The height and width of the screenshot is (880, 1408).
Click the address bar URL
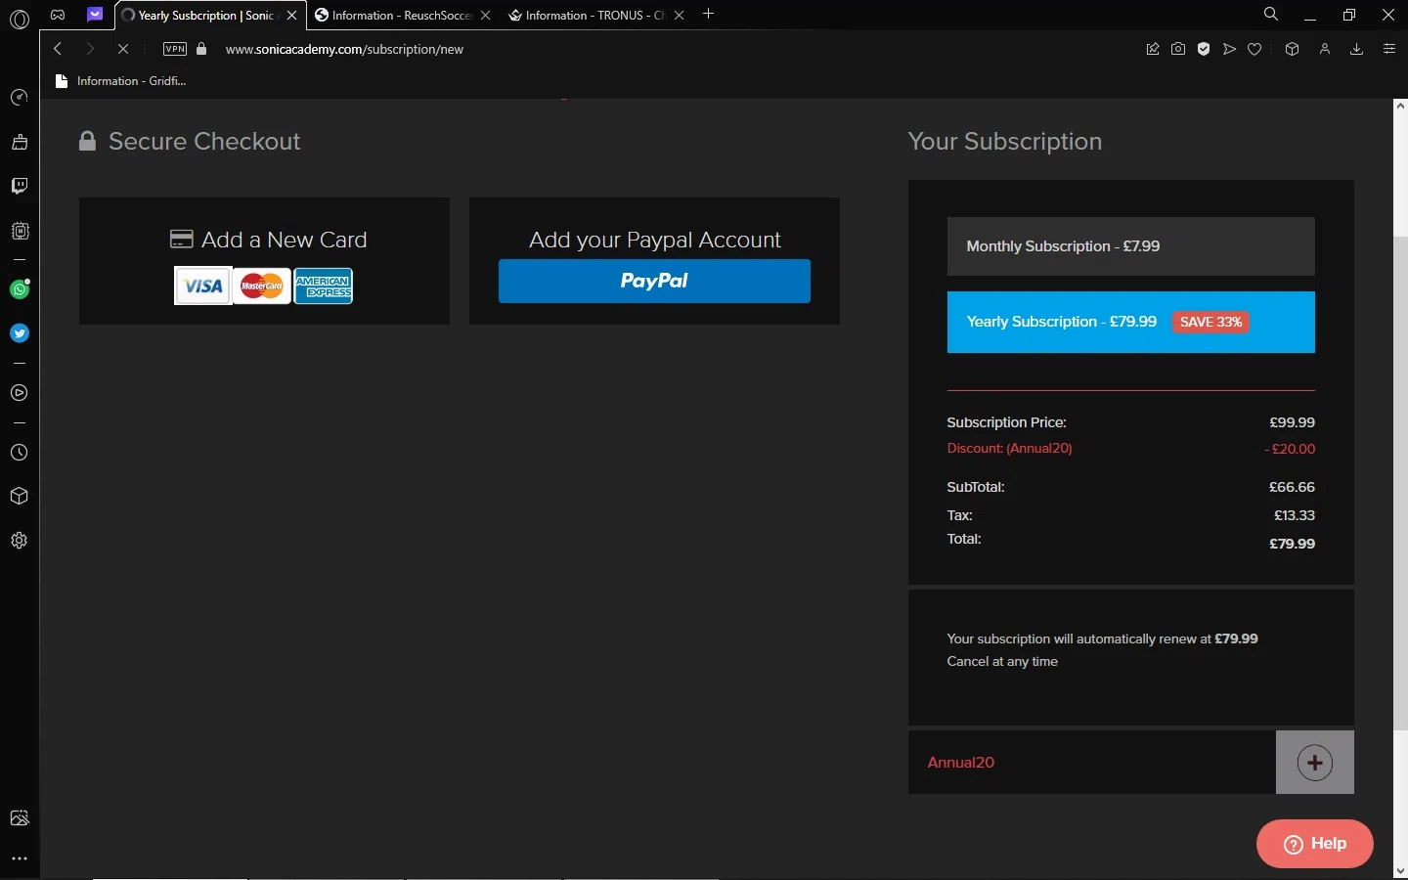point(344,49)
